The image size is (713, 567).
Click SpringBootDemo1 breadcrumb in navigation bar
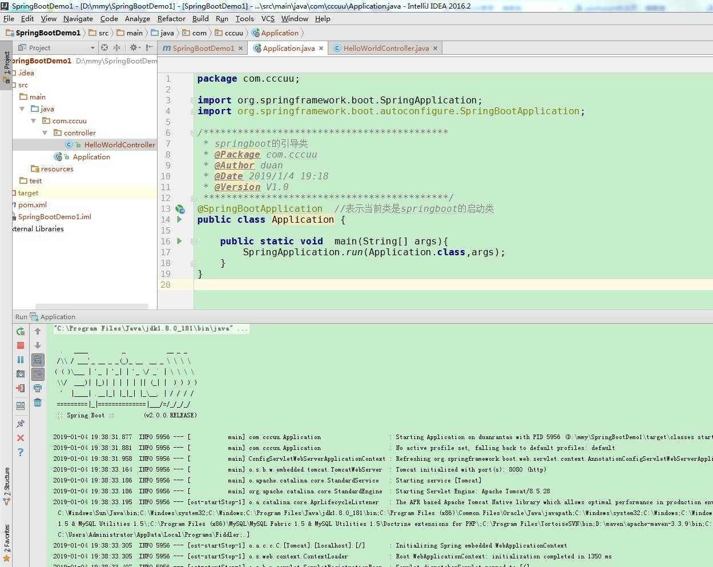click(43, 33)
